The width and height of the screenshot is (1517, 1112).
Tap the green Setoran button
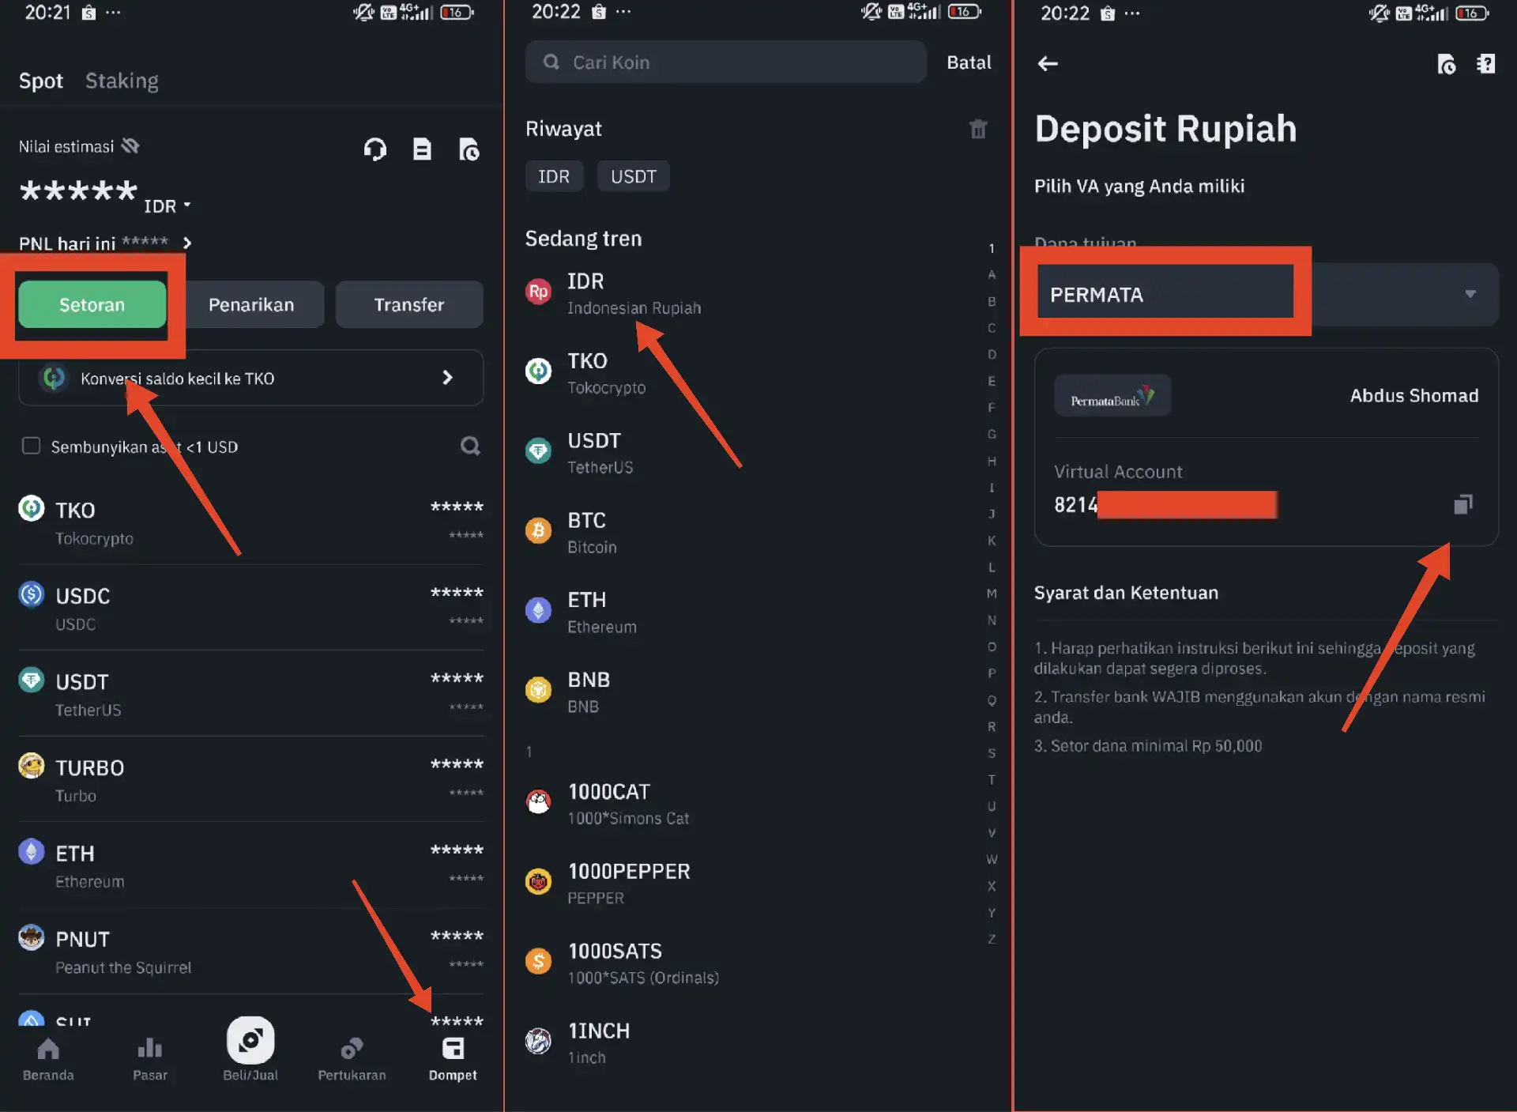pyautogui.click(x=92, y=304)
